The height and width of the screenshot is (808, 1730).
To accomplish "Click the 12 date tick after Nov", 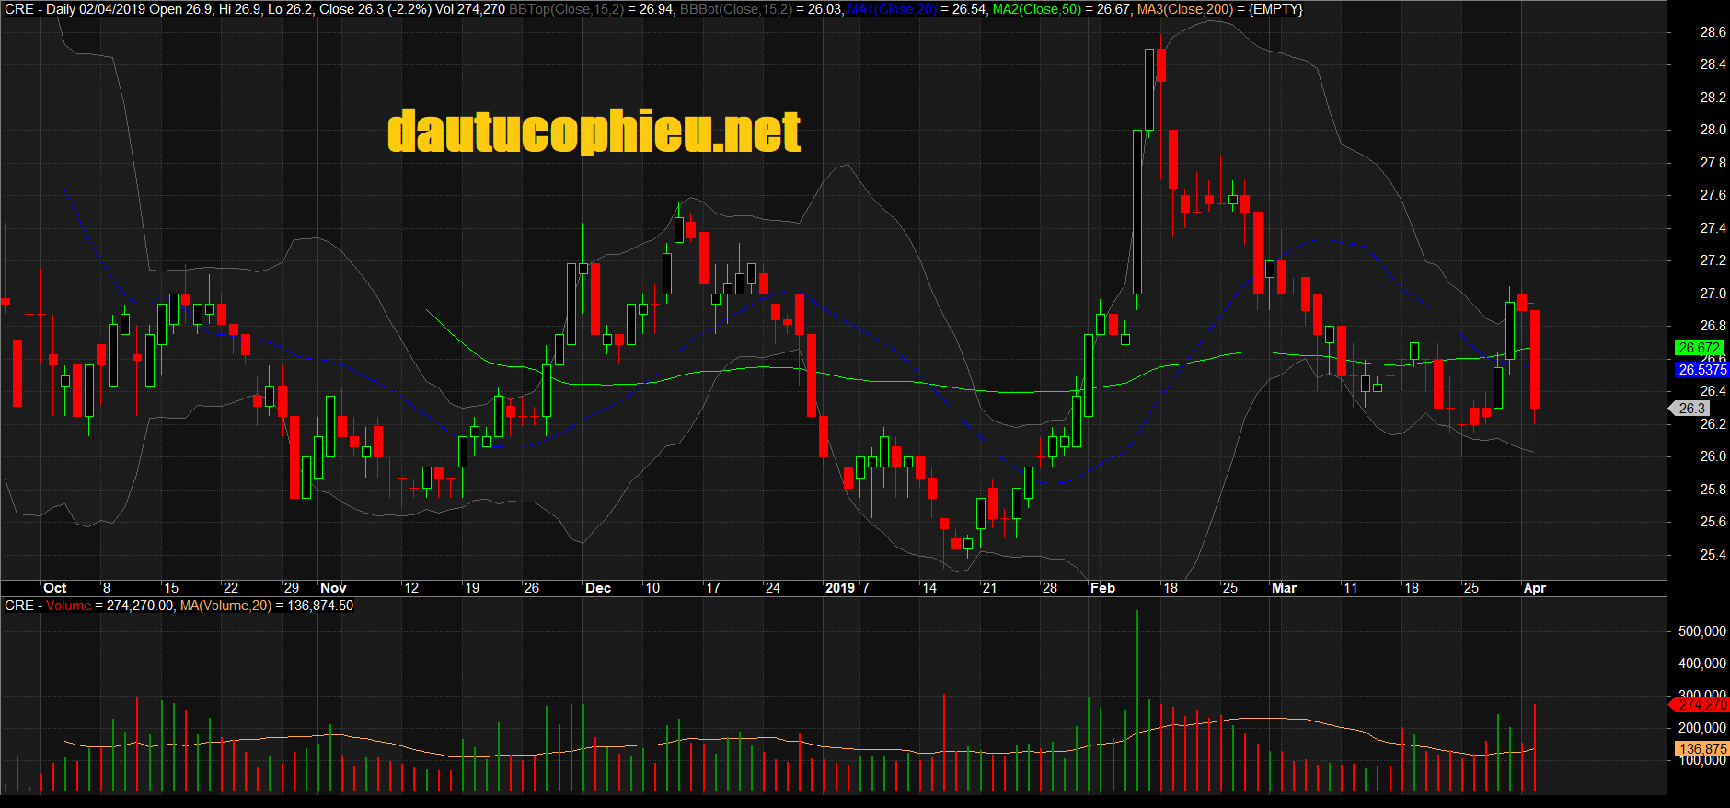I will coord(411,588).
